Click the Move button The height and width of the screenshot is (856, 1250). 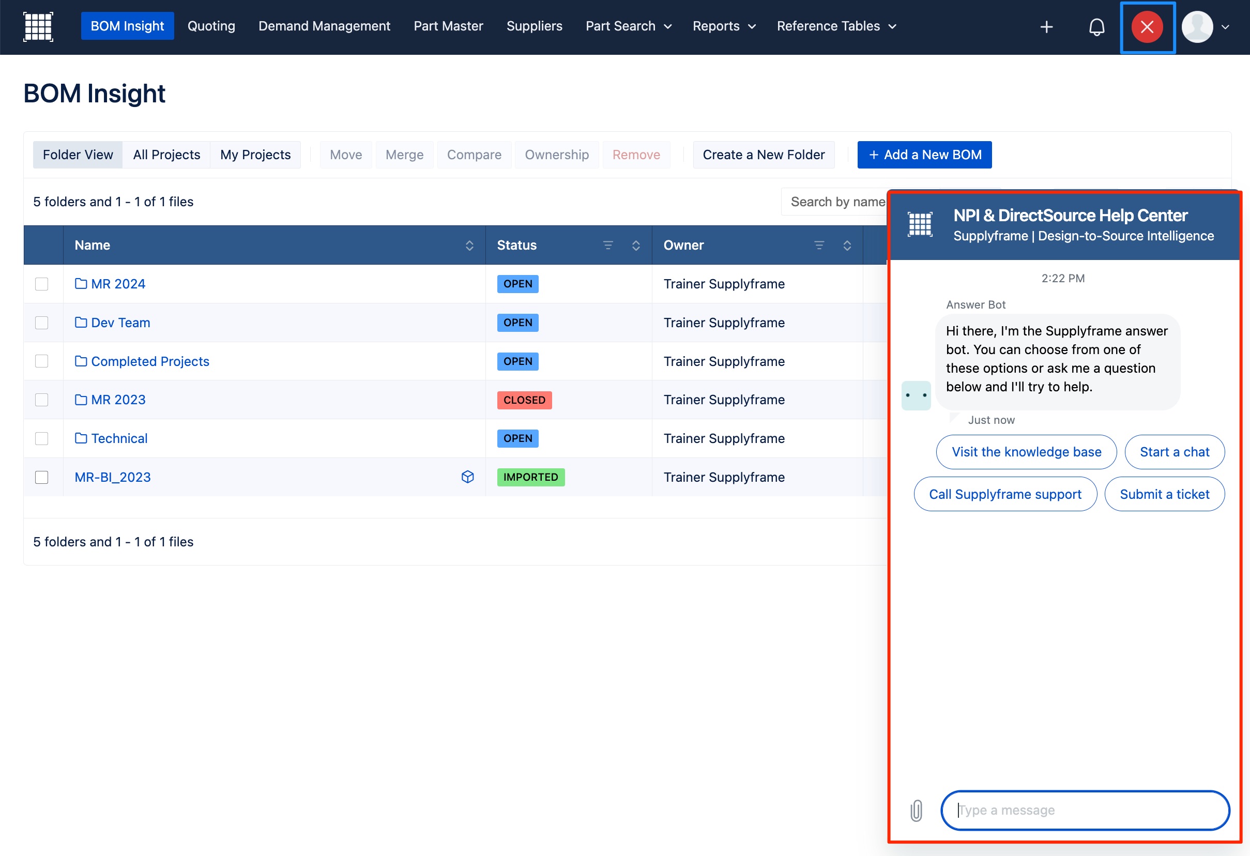coord(346,155)
